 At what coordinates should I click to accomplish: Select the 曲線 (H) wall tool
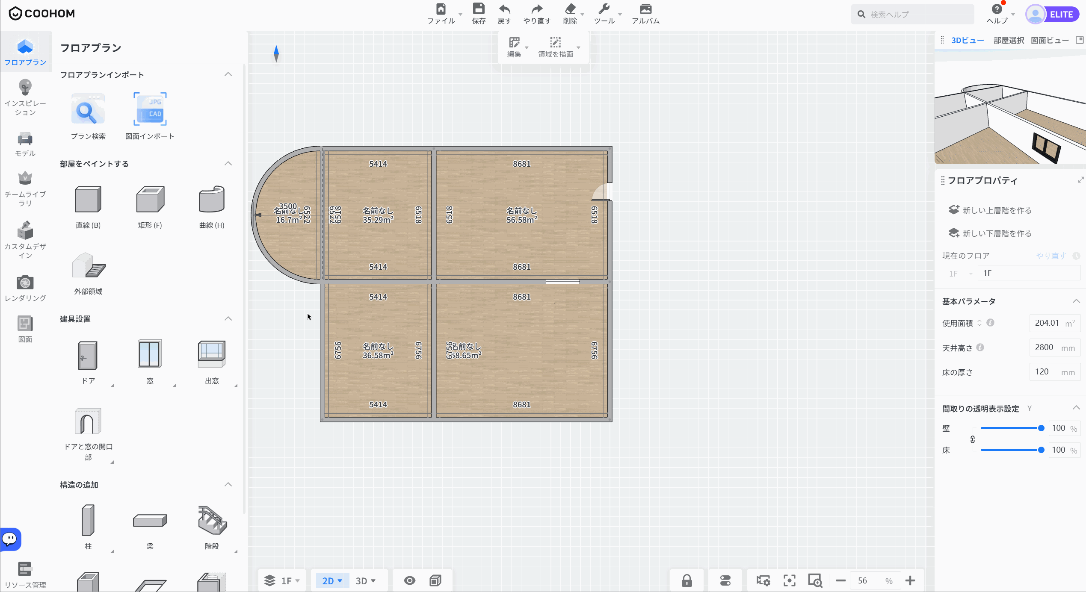pyautogui.click(x=212, y=207)
